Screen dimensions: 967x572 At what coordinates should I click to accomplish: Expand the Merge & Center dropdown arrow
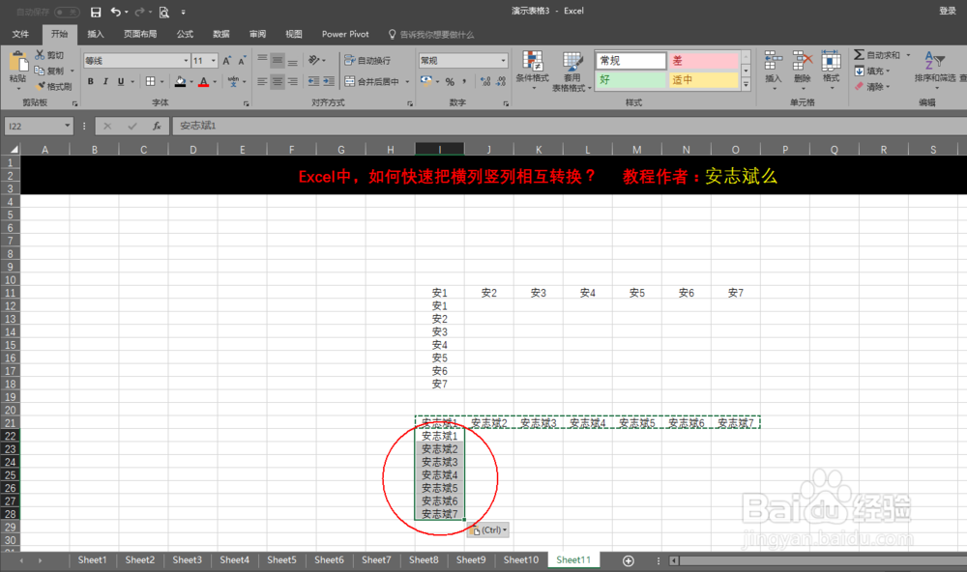(407, 81)
